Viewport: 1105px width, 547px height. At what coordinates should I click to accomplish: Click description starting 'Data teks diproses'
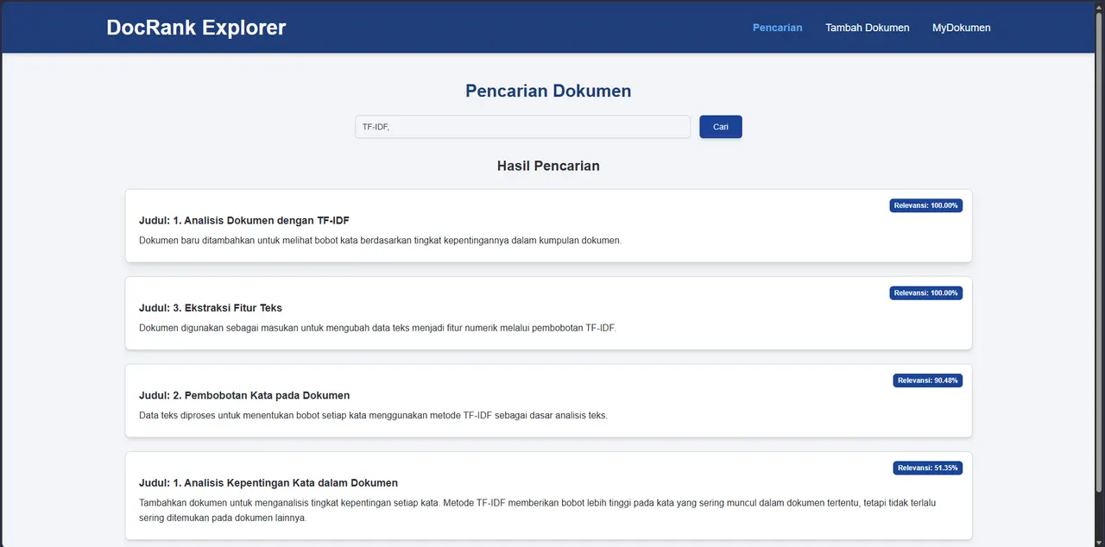click(x=373, y=415)
